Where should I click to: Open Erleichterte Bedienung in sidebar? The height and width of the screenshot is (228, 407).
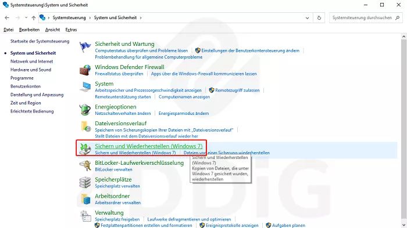(32, 111)
